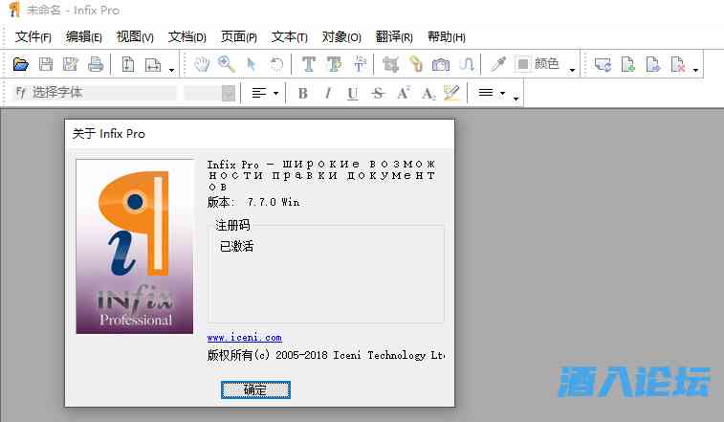Open the 文件(F) menu
The width and height of the screenshot is (724, 422).
pos(33,37)
